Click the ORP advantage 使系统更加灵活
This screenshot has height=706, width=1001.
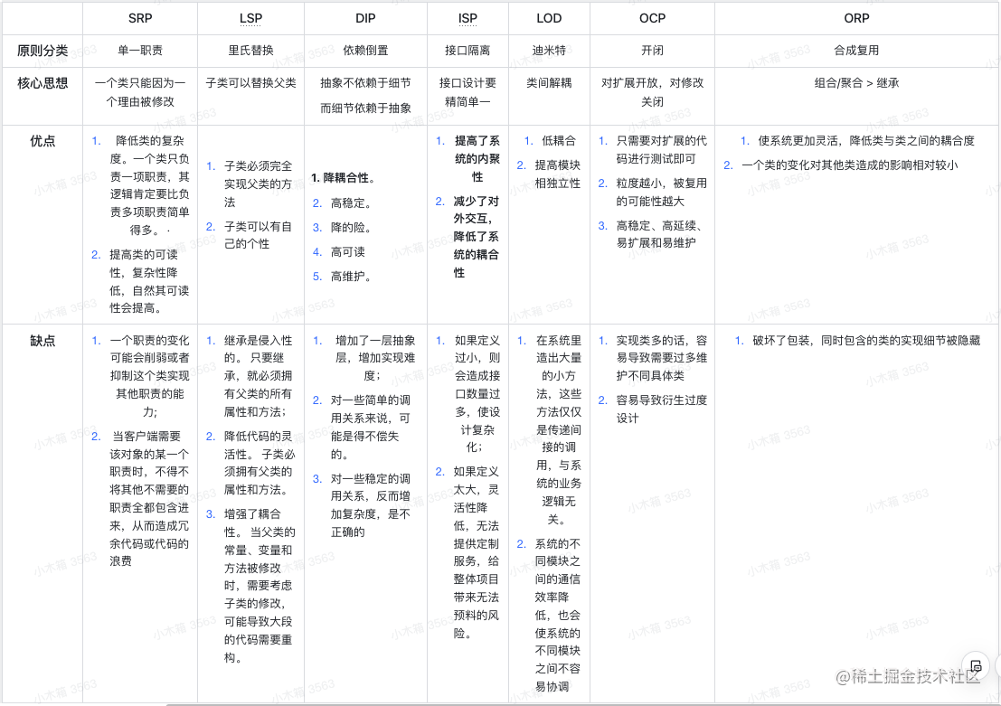tap(866, 141)
